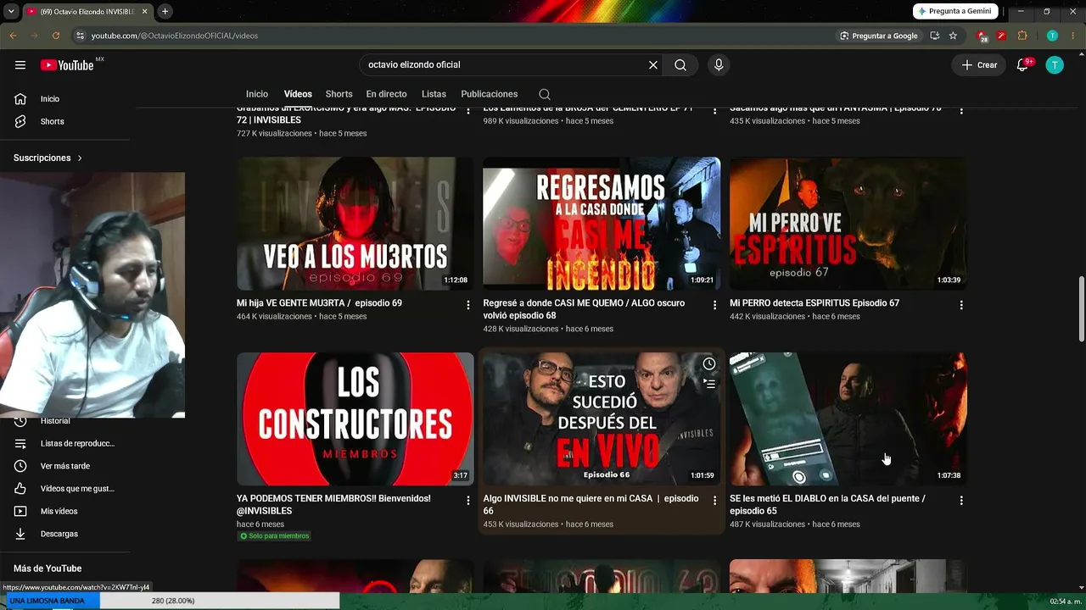This screenshot has width=1086, height=610.
Task: Play the episode 65 phone-screen thumbnail
Action: point(848,419)
